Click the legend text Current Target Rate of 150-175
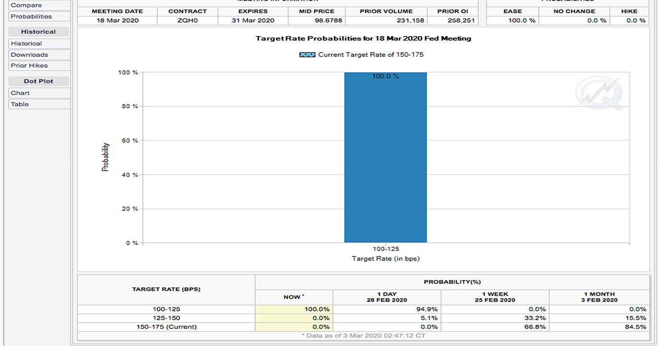The width and height of the screenshot is (659, 346). pyautogui.click(x=371, y=55)
